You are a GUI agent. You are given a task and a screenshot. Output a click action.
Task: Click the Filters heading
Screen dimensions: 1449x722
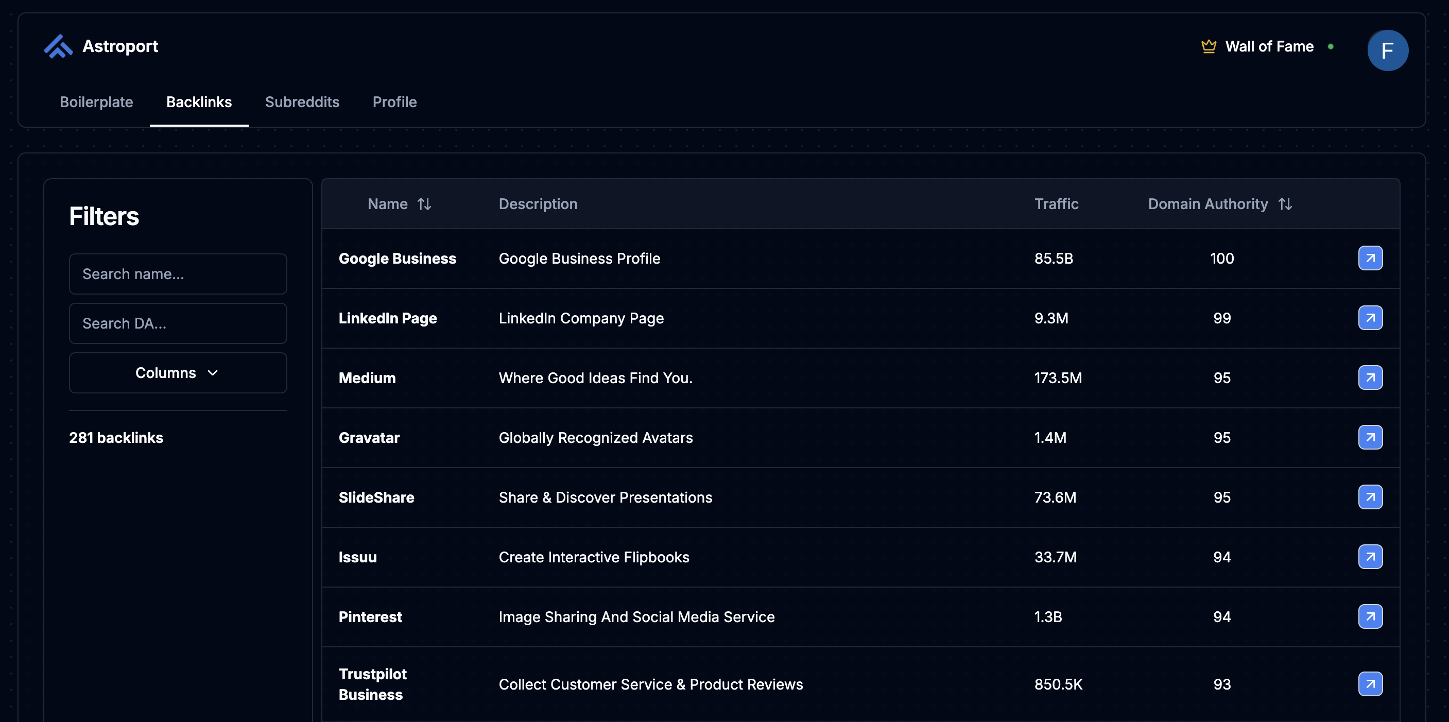(x=104, y=216)
